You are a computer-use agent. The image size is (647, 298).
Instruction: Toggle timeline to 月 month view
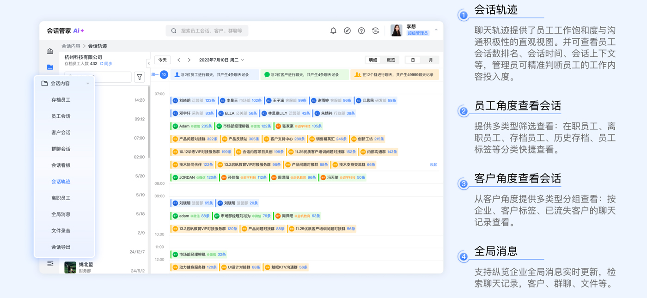point(430,60)
